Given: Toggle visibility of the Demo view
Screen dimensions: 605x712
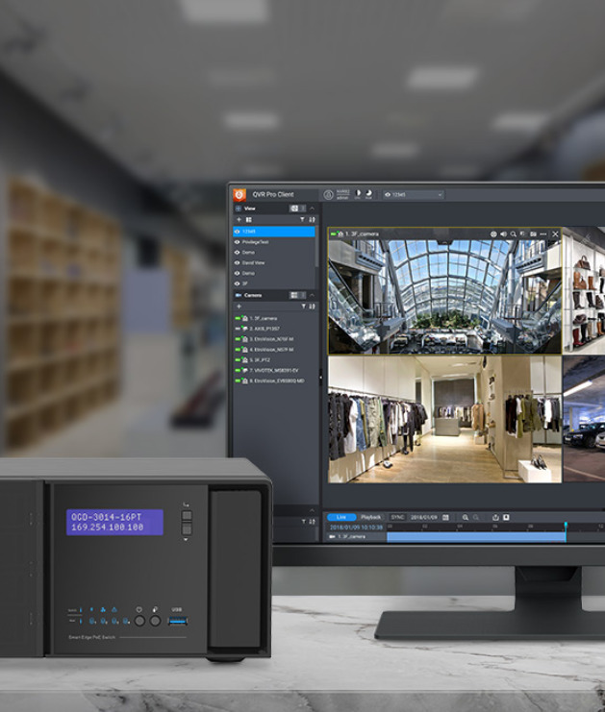Looking at the screenshot, I should pyautogui.click(x=238, y=253).
